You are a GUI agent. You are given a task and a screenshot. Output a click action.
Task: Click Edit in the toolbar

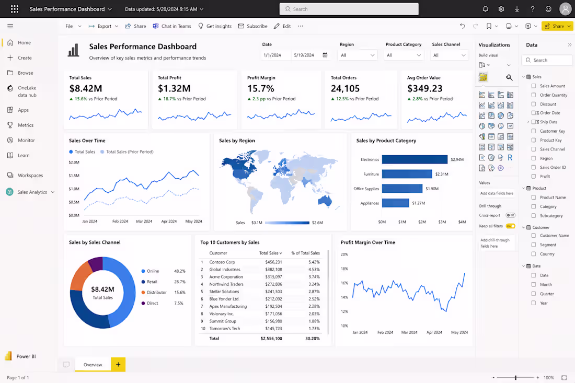coord(282,26)
